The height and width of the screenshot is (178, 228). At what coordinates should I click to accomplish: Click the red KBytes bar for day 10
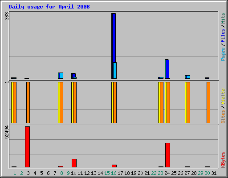[74, 163]
